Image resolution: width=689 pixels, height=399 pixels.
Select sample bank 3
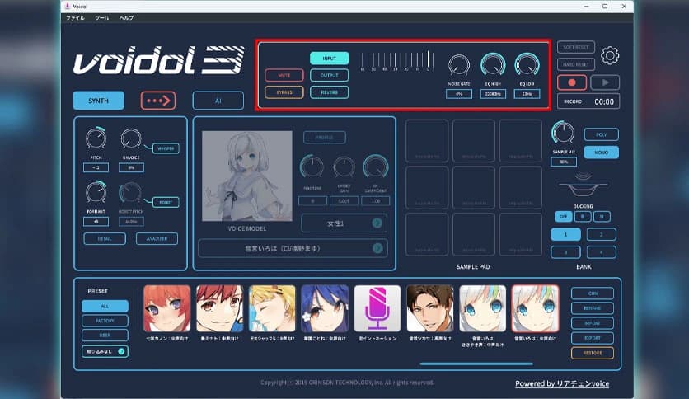pyautogui.click(x=565, y=252)
